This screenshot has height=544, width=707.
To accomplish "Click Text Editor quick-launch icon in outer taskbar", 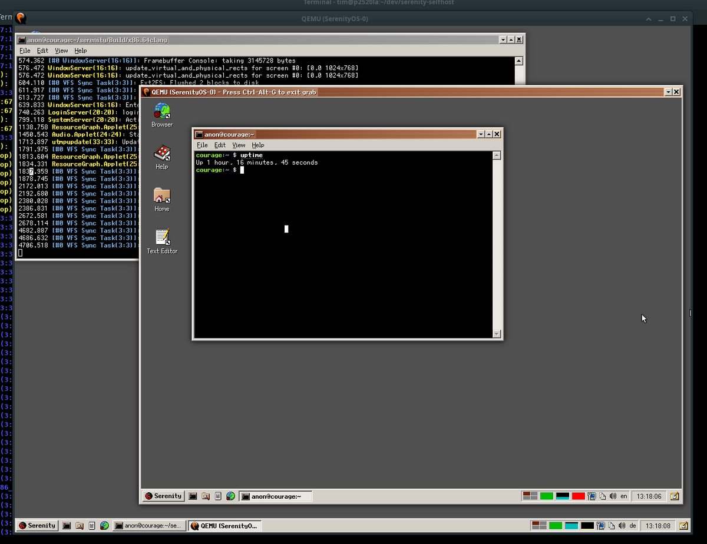I will pos(92,525).
